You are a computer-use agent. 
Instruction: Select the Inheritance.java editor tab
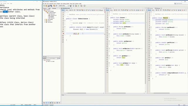coord(66,8)
